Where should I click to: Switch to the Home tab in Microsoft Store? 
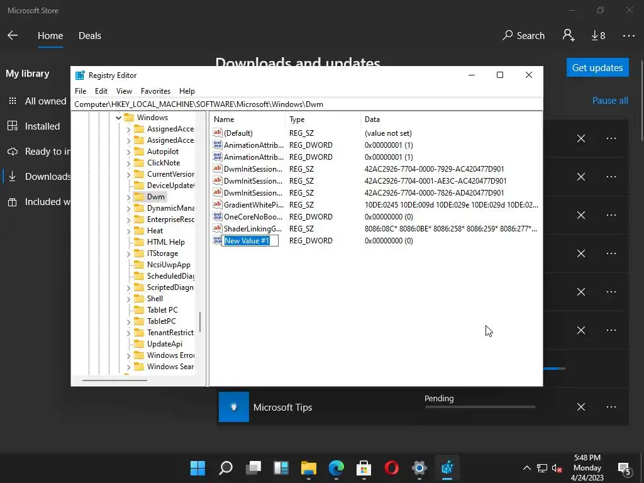(50, 36)
